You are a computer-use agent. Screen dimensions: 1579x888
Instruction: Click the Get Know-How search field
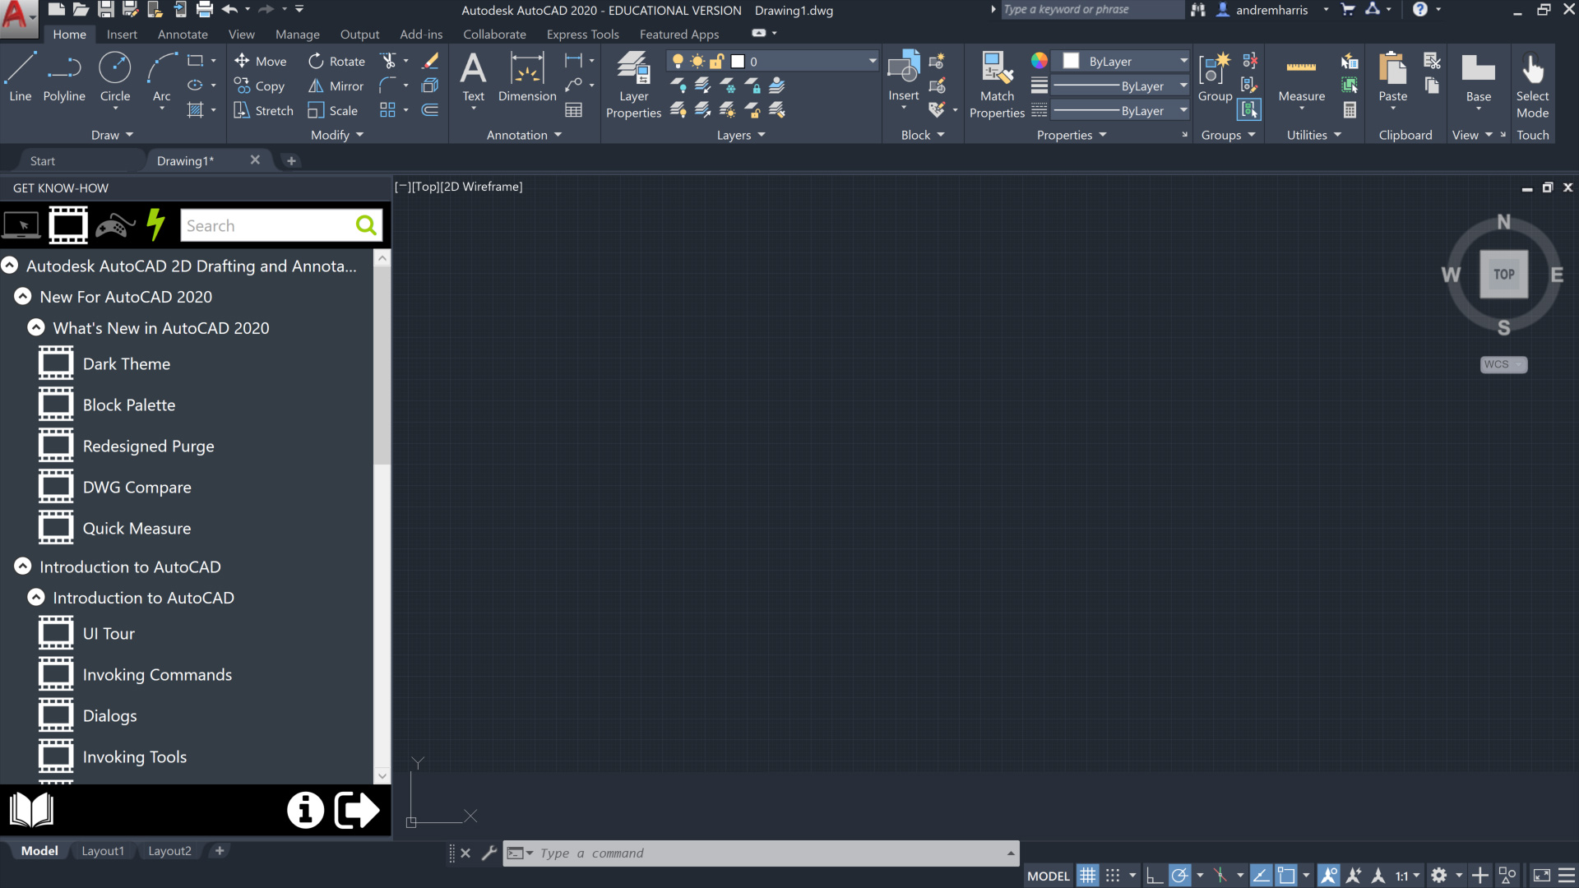click(267, 226)
